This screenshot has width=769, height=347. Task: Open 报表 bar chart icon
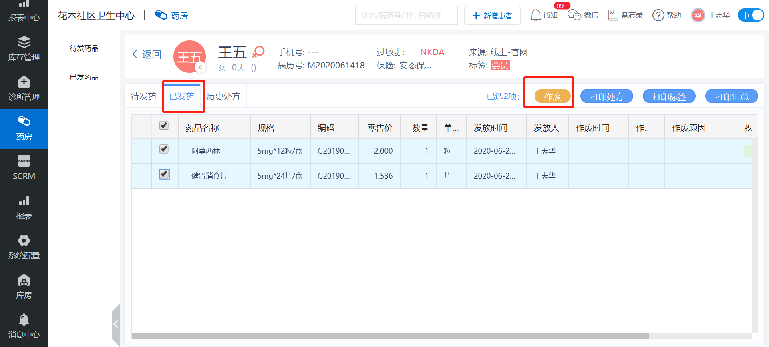click(x=24, y=201)
